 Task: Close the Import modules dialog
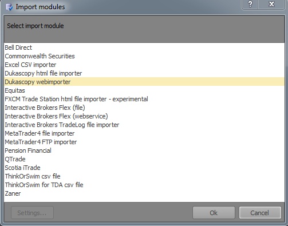tap(271, 4)
